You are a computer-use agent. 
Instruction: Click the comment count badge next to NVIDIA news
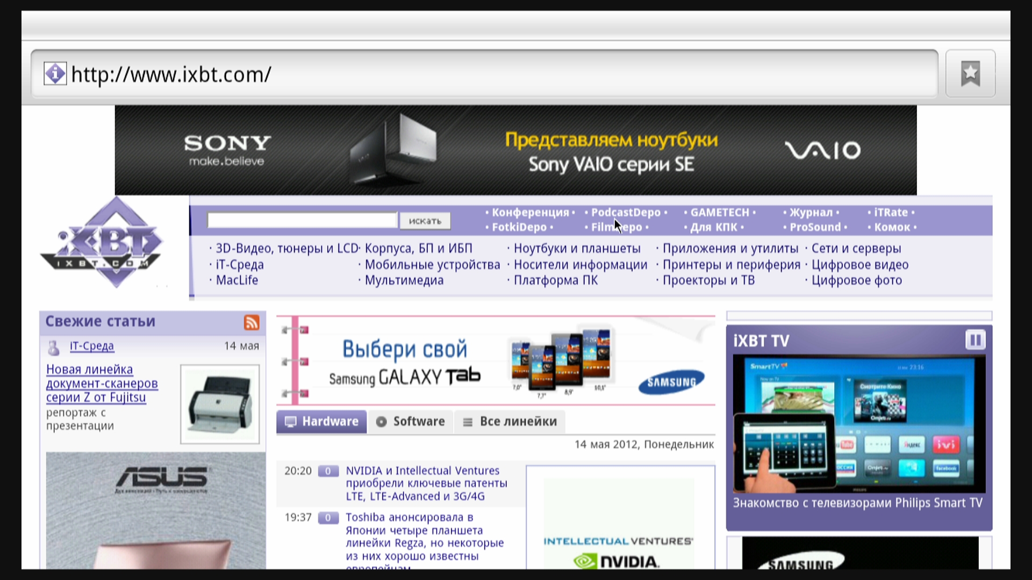click(327, 471)
